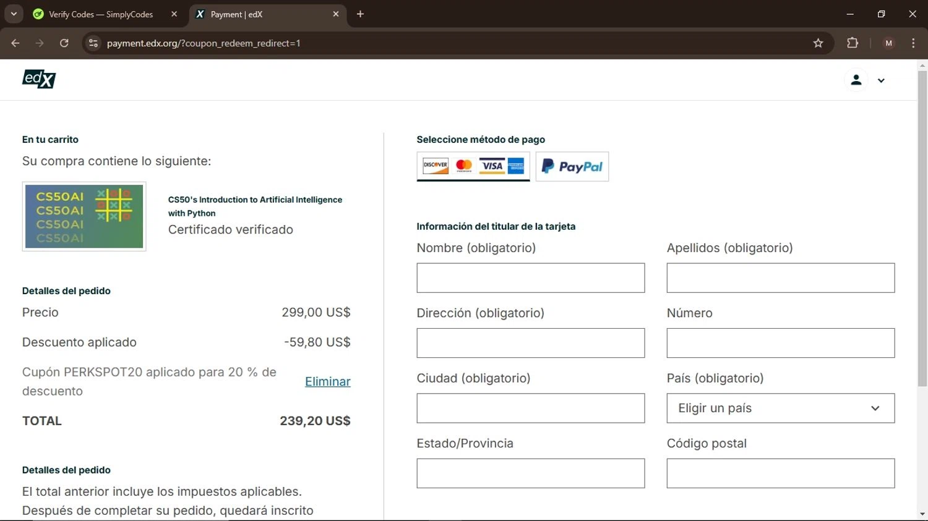Click the CS50AI course thumbnail
Viewport: 928px width, 521px height.
pyautogui.click(x=84, y=216)
